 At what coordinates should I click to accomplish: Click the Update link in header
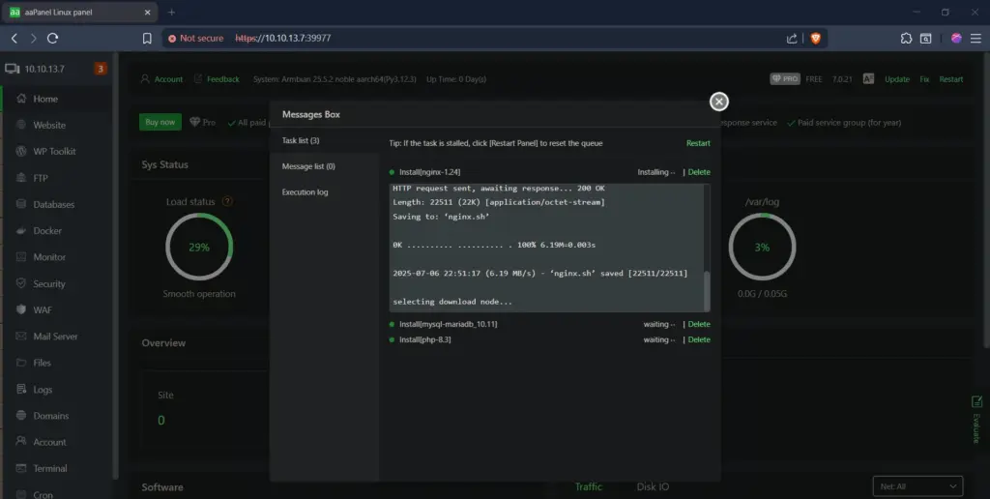tap(896, 79)
